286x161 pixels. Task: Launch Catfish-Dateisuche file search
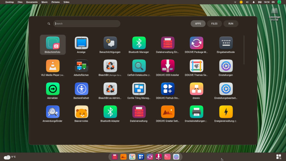click(x=139, y=66)
